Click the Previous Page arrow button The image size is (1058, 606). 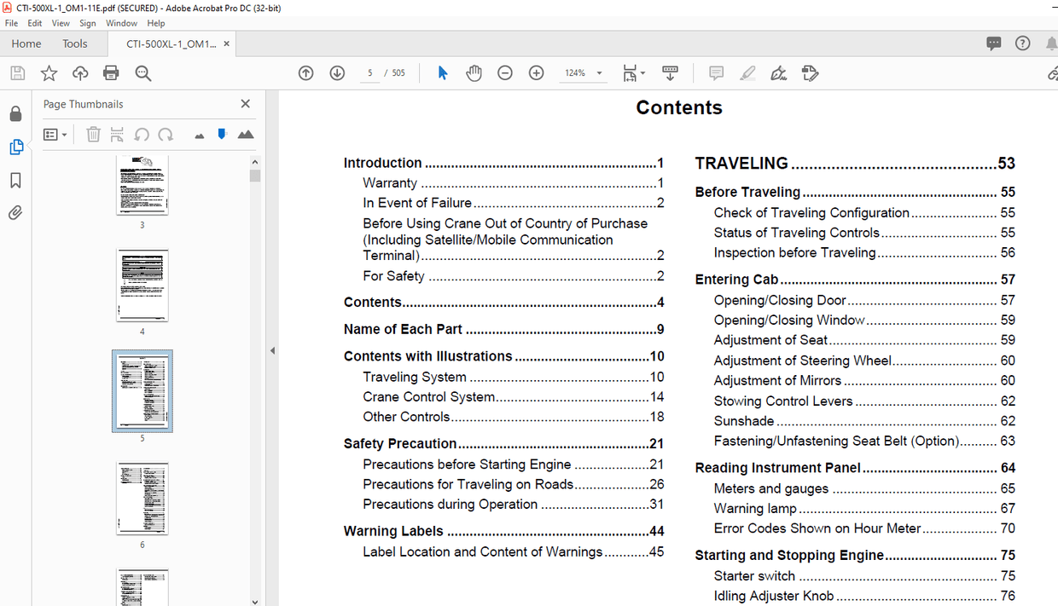click(305, 72)
